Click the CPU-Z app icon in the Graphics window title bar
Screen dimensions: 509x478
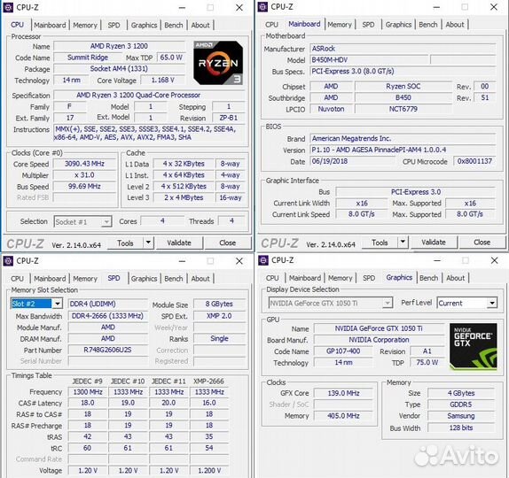coord(263,260)
